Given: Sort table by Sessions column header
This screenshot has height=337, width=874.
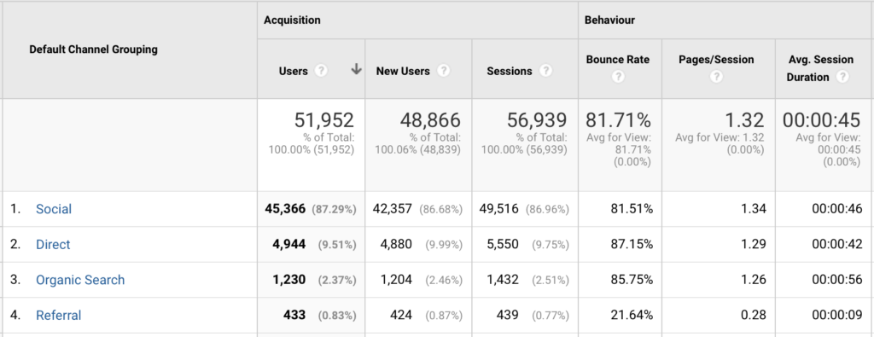Looking at the screenshot, I should pyautogui.click(x=510, y=72).
